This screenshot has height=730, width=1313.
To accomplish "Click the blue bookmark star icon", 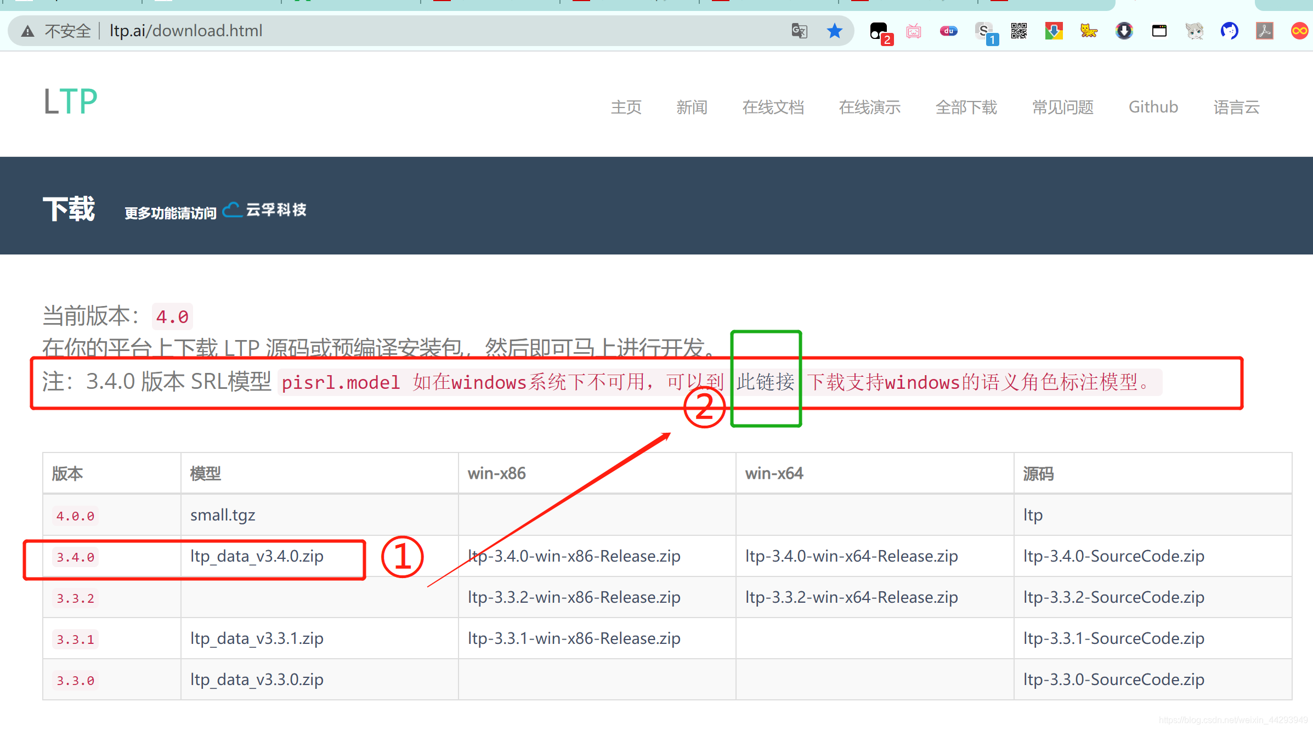I will (834, 31).
